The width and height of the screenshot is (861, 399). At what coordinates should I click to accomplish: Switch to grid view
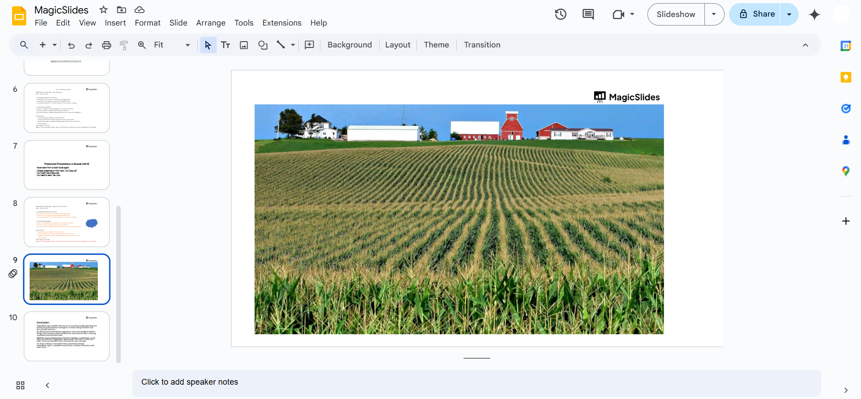[20, 386]
